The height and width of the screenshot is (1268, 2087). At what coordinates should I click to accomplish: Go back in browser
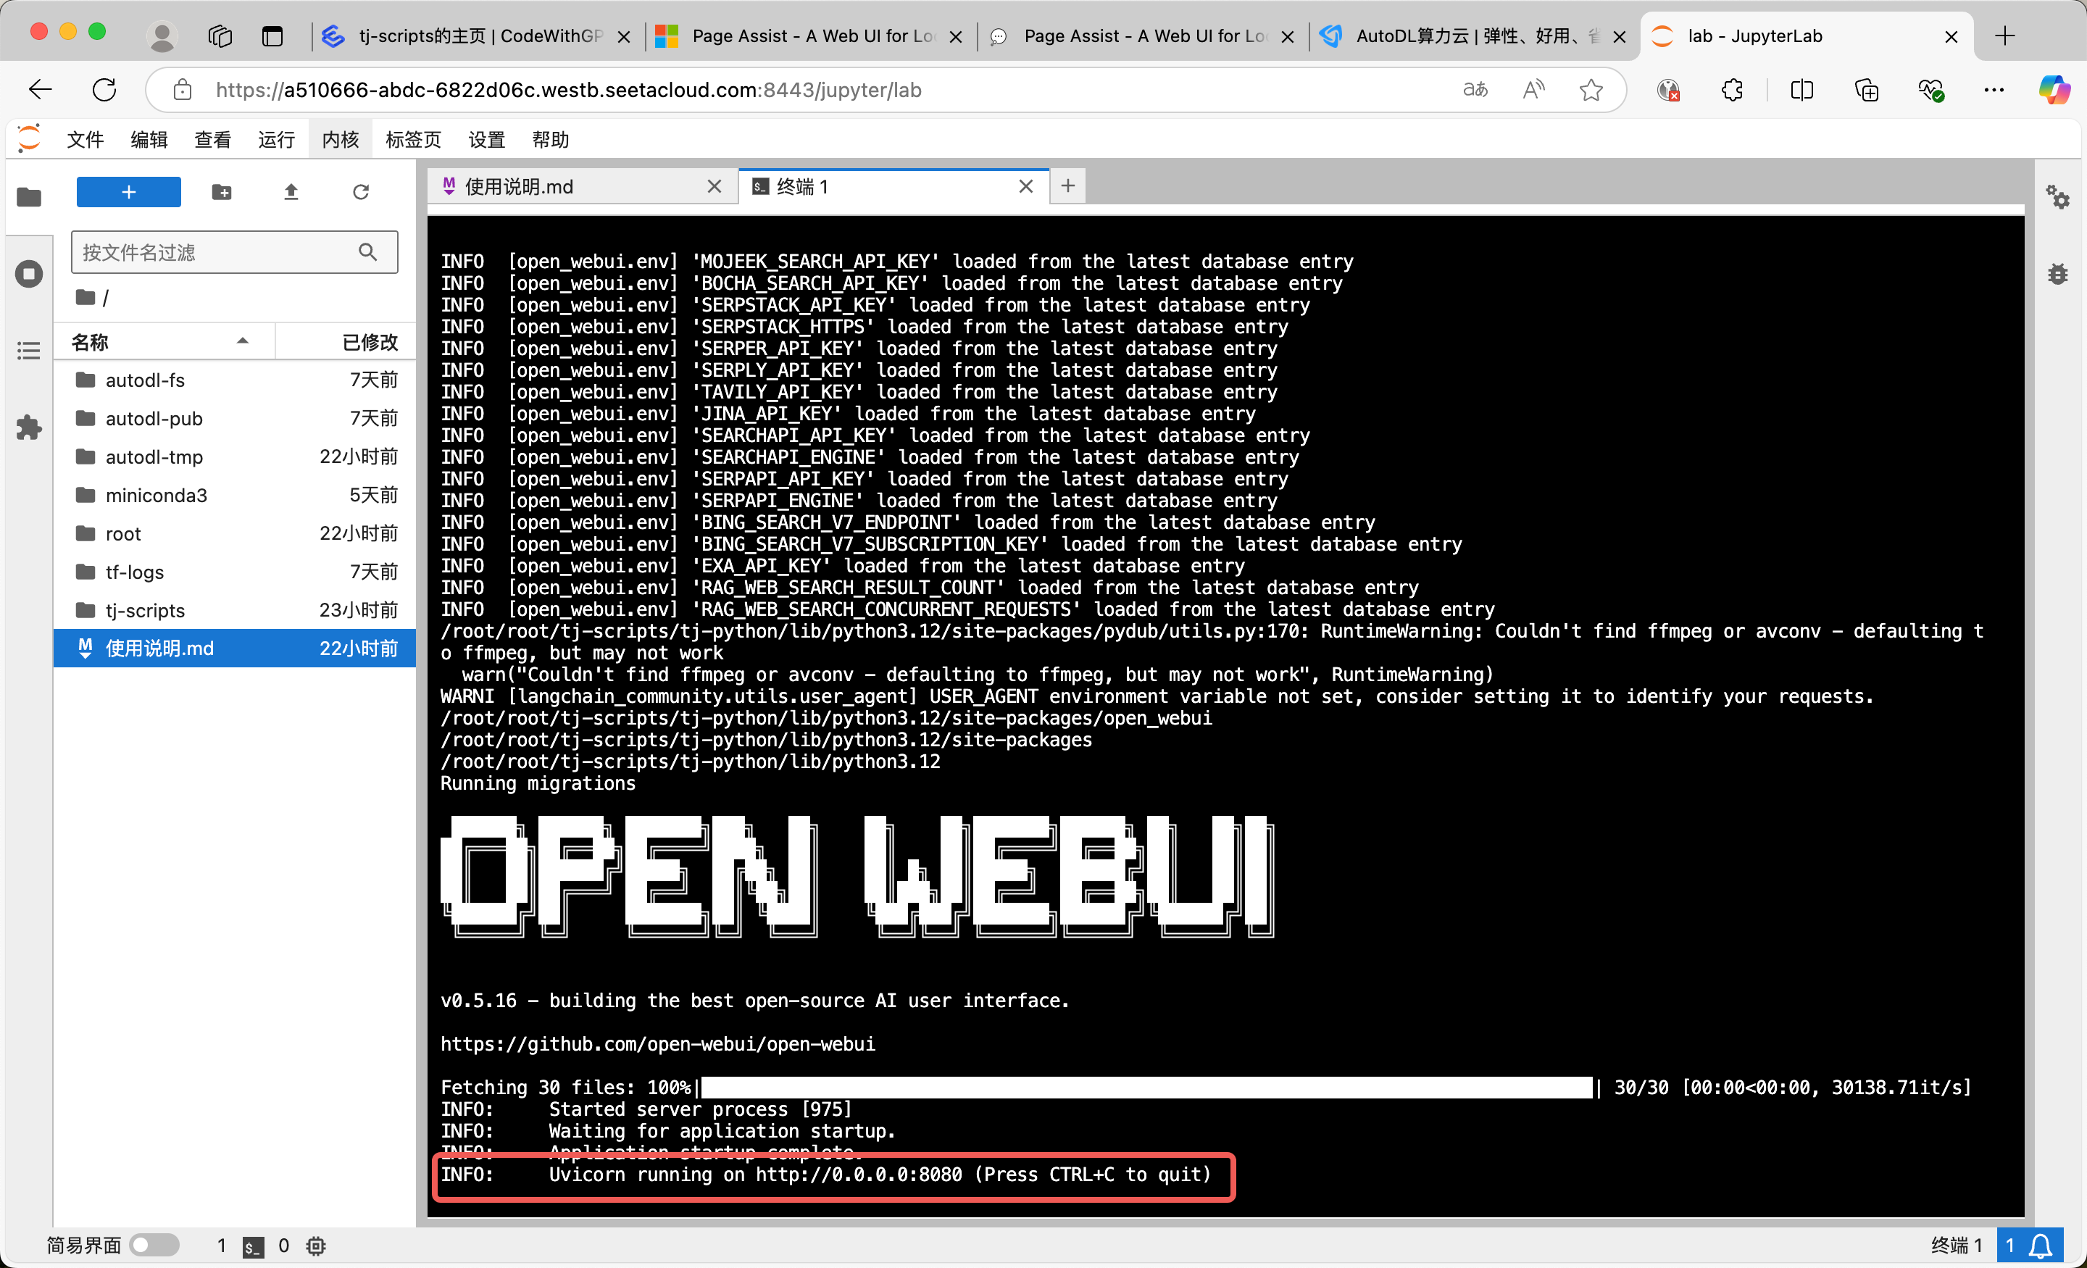click(x=40, y=90)
